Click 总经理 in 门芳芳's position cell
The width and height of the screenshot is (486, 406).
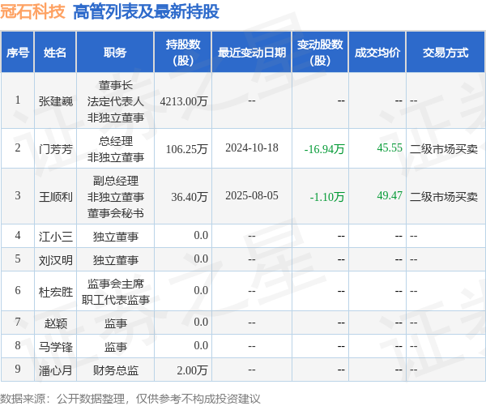(115, 141)
